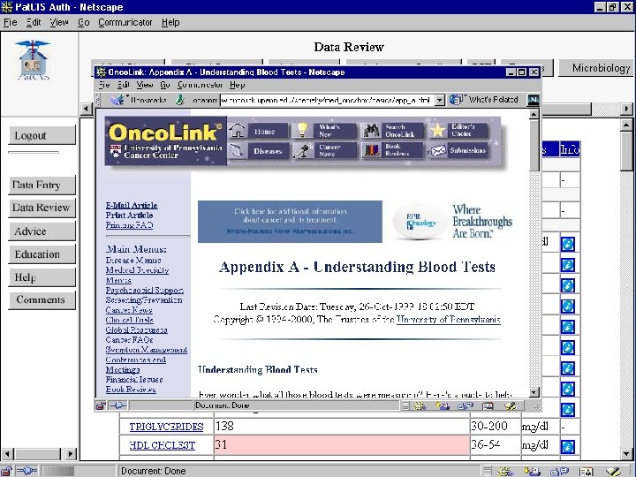Open TRIGLYCERIDES test link
Screen dimensions: 636x477
(x=166, y=427)
